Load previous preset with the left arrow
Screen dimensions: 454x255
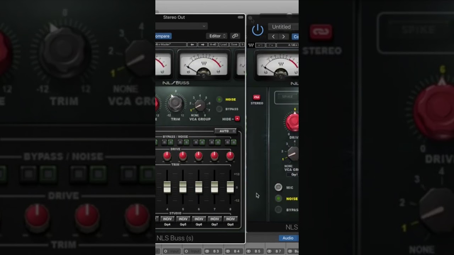point(192,45)
